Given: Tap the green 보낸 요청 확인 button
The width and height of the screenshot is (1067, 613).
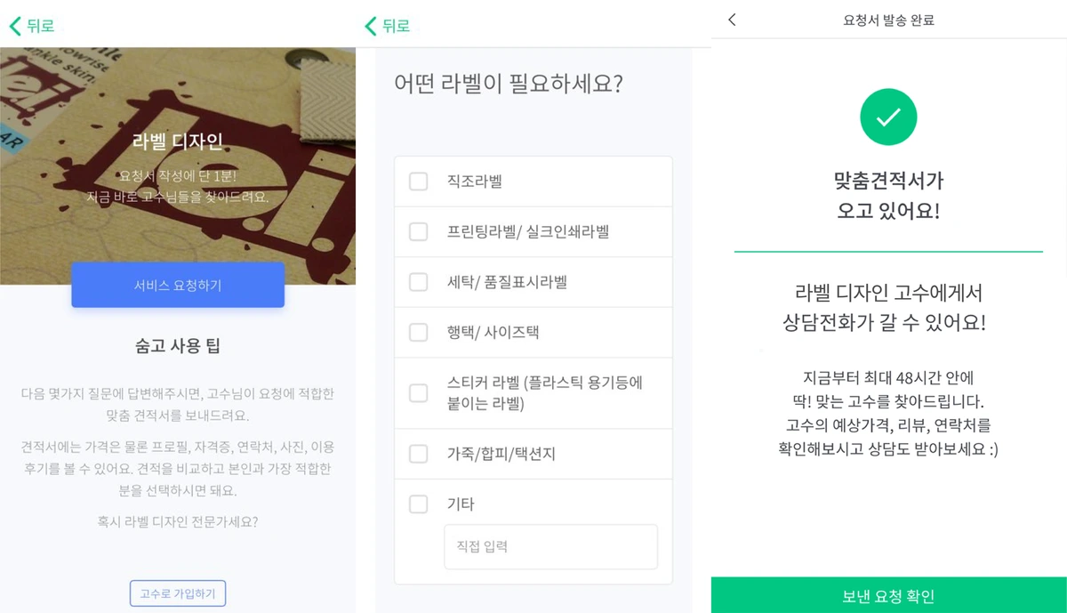Looking at the screenshot, I should coord(889,595).
